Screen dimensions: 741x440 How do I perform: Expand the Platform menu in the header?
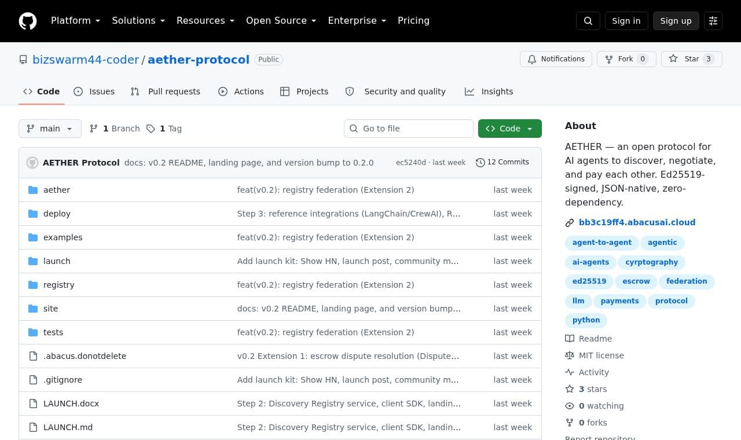[x=75, y=21]
